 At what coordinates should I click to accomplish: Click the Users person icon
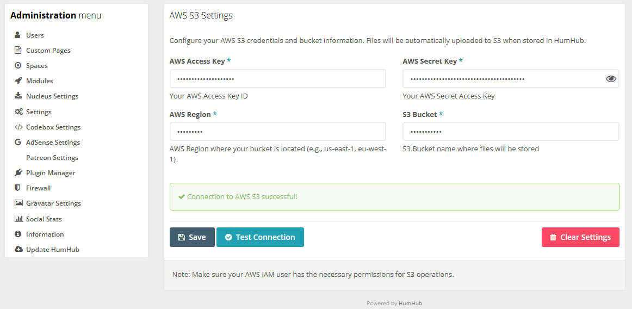(x=18, y=35)
